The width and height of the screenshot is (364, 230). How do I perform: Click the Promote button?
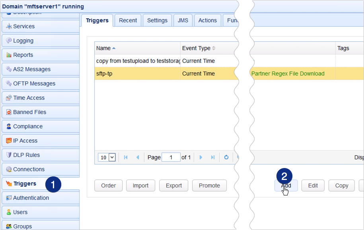tap(209, 186)
